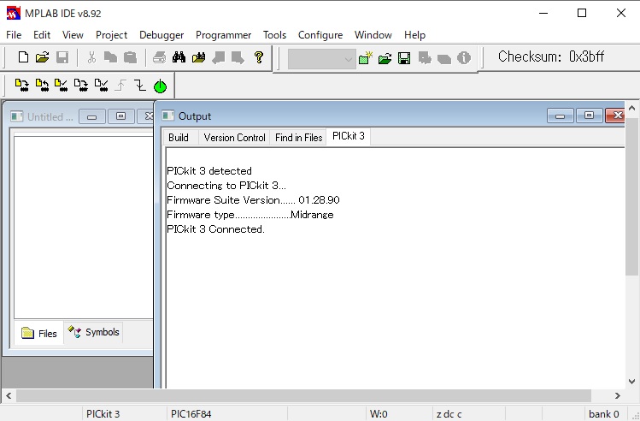Click the Find in Files folder-binoculars icon
The image size is (640, 421).
tap(198, 57)
